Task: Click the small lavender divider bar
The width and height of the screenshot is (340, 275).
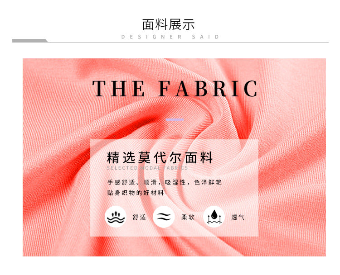Action: click(x=175, y=120)
